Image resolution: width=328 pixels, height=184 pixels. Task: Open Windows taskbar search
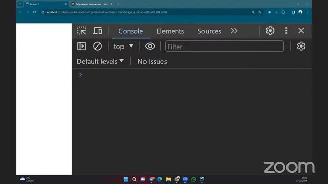[x=134, y=179]
